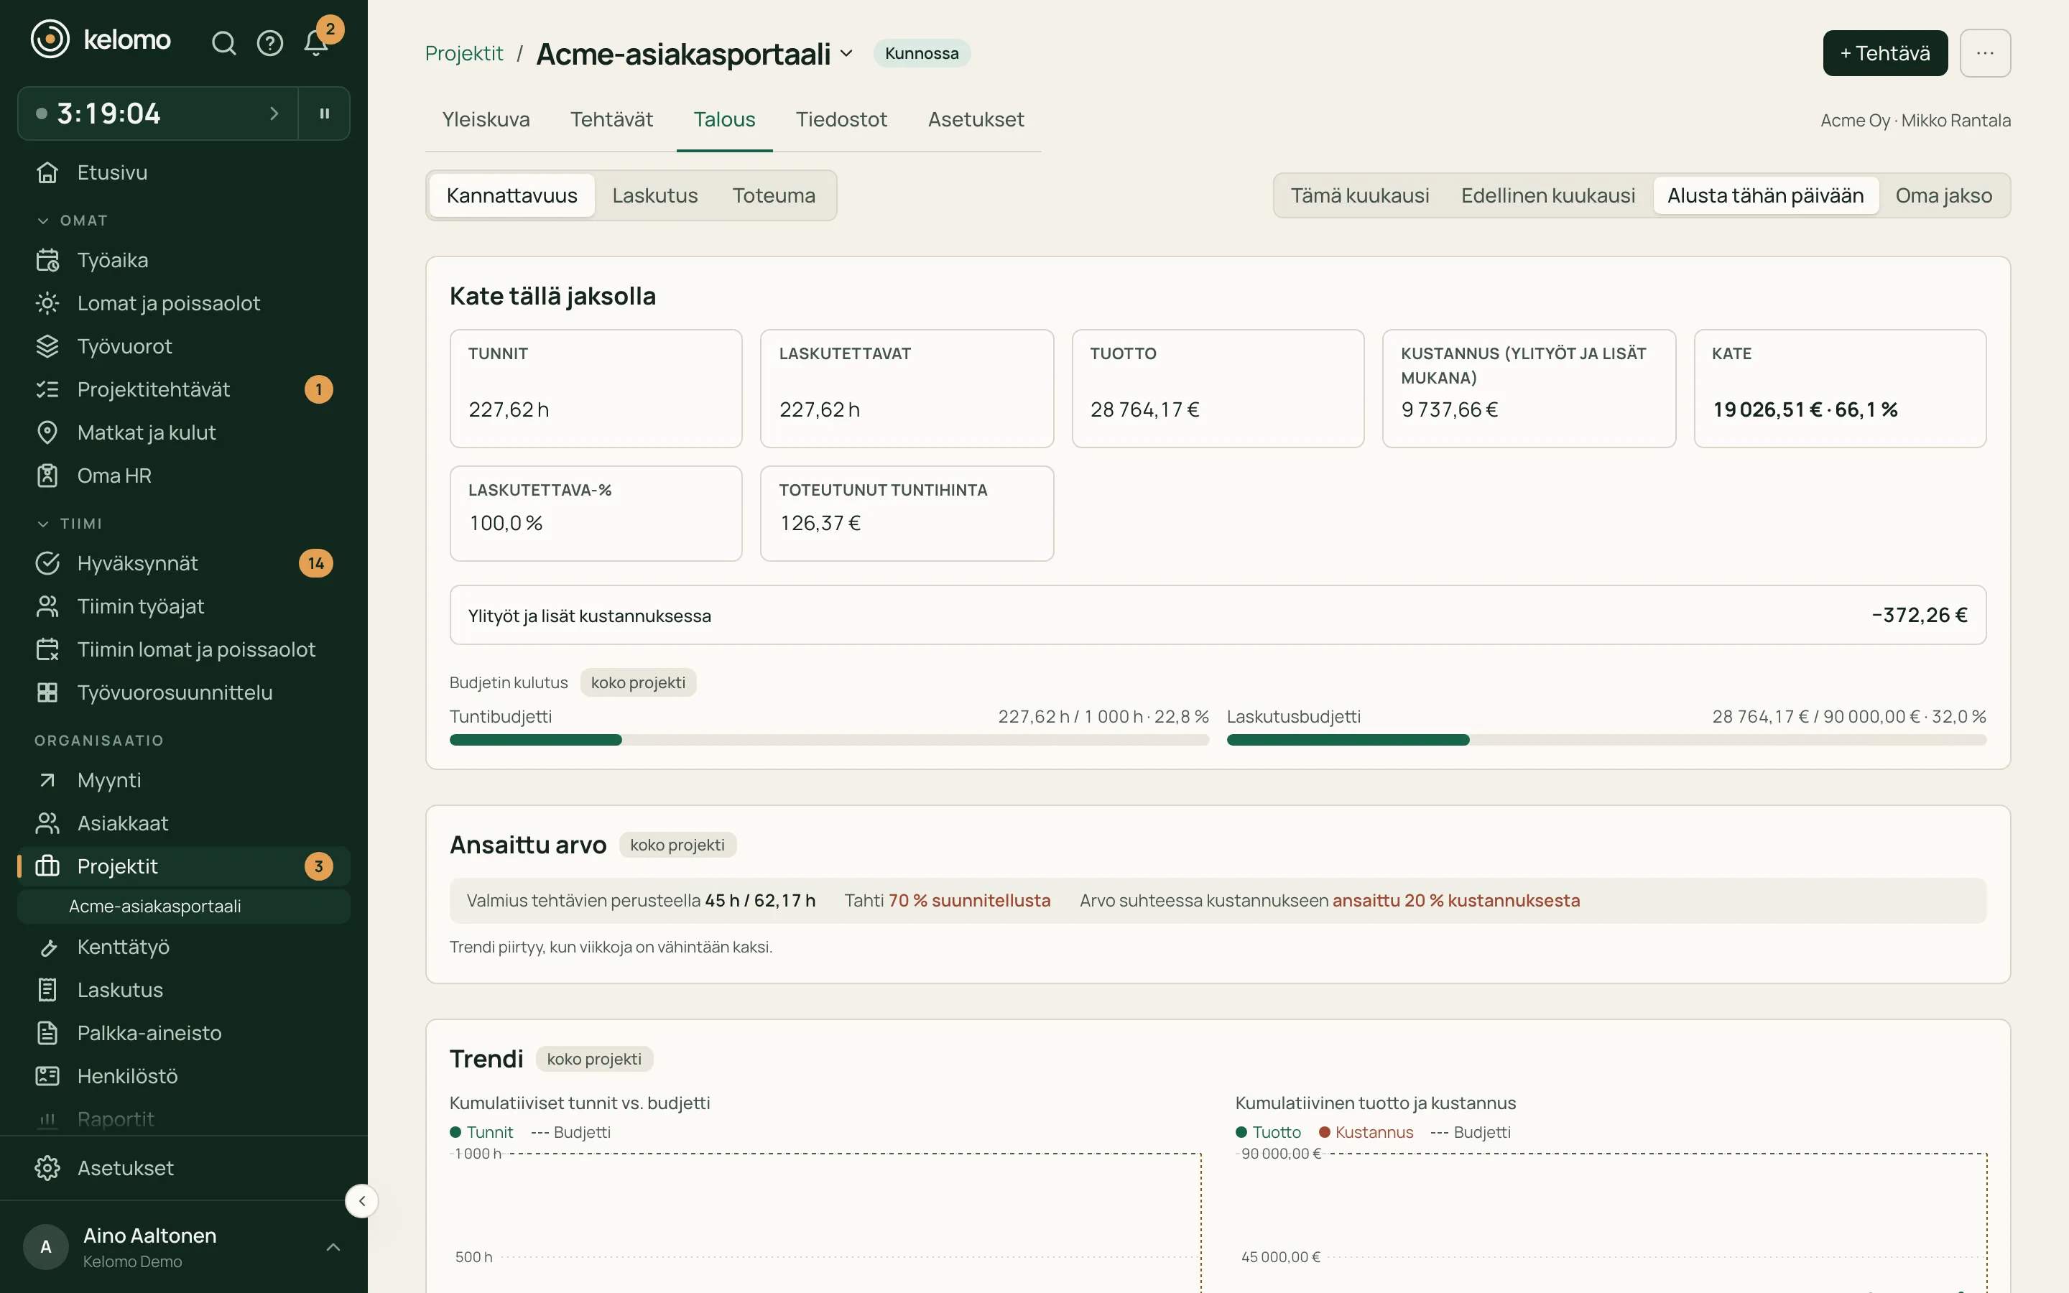Click the Projektit briefcase icon
This screenshot has height=1293, width=2069.
coord(47,866)
